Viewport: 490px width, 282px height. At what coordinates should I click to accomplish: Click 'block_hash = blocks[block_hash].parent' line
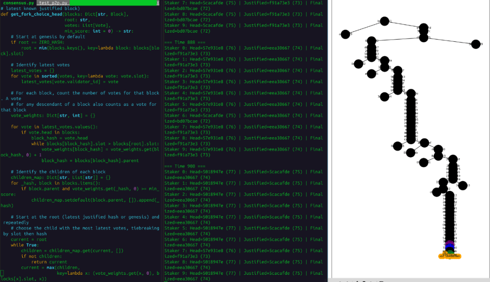(90, 160)
